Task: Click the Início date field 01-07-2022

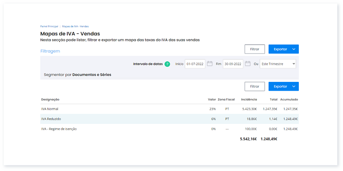Action: [x=195, y=64]
